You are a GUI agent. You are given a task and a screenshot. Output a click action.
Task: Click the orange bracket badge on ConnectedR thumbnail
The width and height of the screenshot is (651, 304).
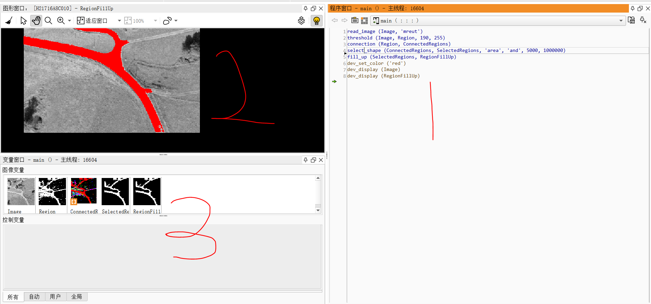pos(74,201)
